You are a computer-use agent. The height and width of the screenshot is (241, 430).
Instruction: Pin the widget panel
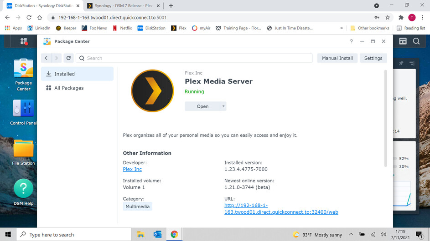(401, 63)
